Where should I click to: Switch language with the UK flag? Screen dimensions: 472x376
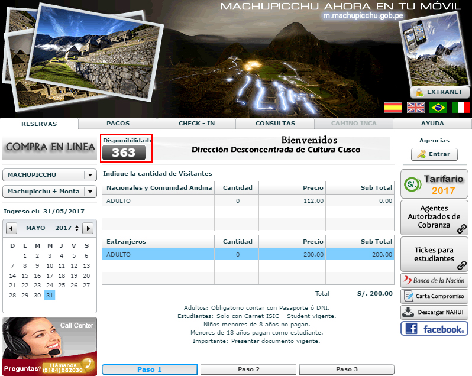coord(416,108)
